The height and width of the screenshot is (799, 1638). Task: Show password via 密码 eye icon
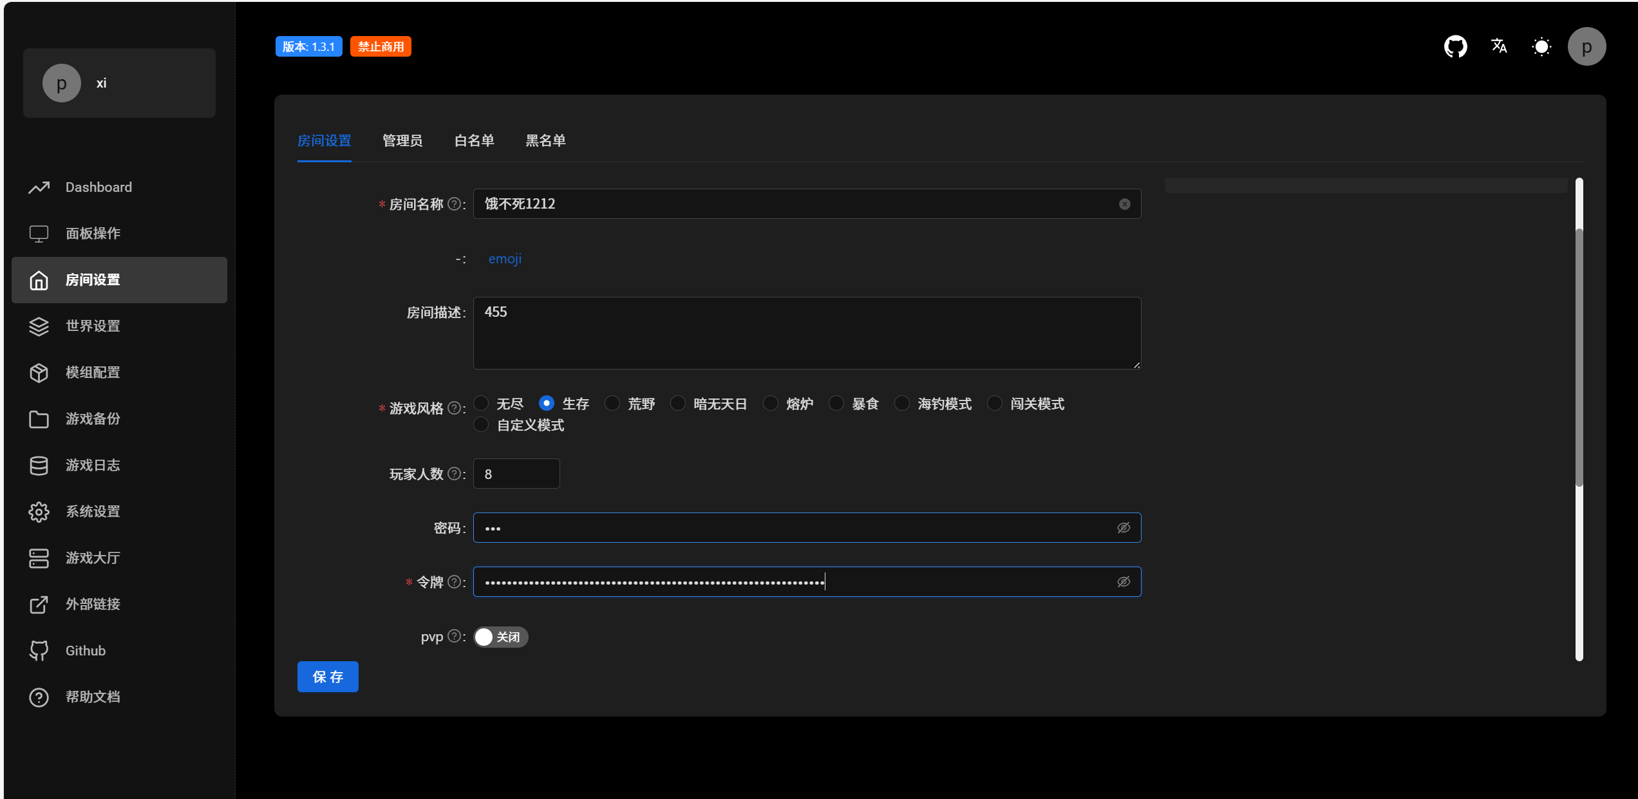[1124, 528]
